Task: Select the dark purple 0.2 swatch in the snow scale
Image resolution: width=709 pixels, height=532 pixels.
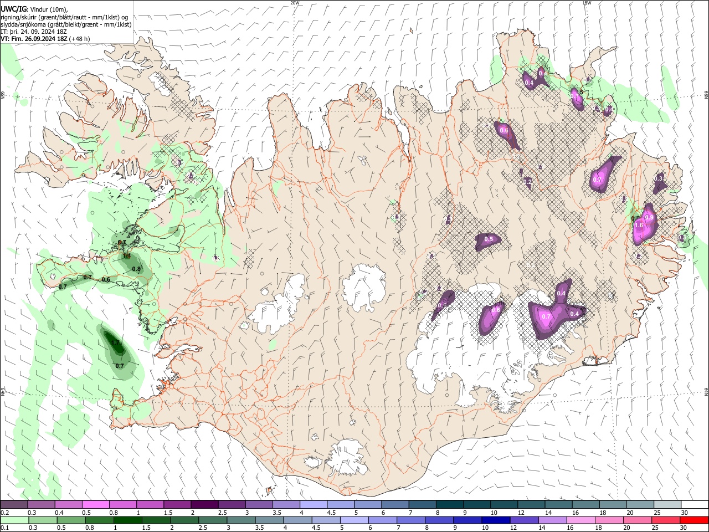Action: point(14,505)
